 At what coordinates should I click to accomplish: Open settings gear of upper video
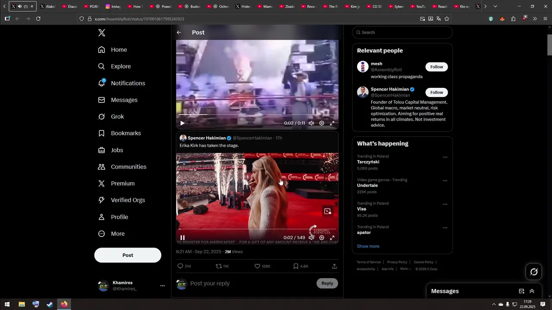[322, 123]
